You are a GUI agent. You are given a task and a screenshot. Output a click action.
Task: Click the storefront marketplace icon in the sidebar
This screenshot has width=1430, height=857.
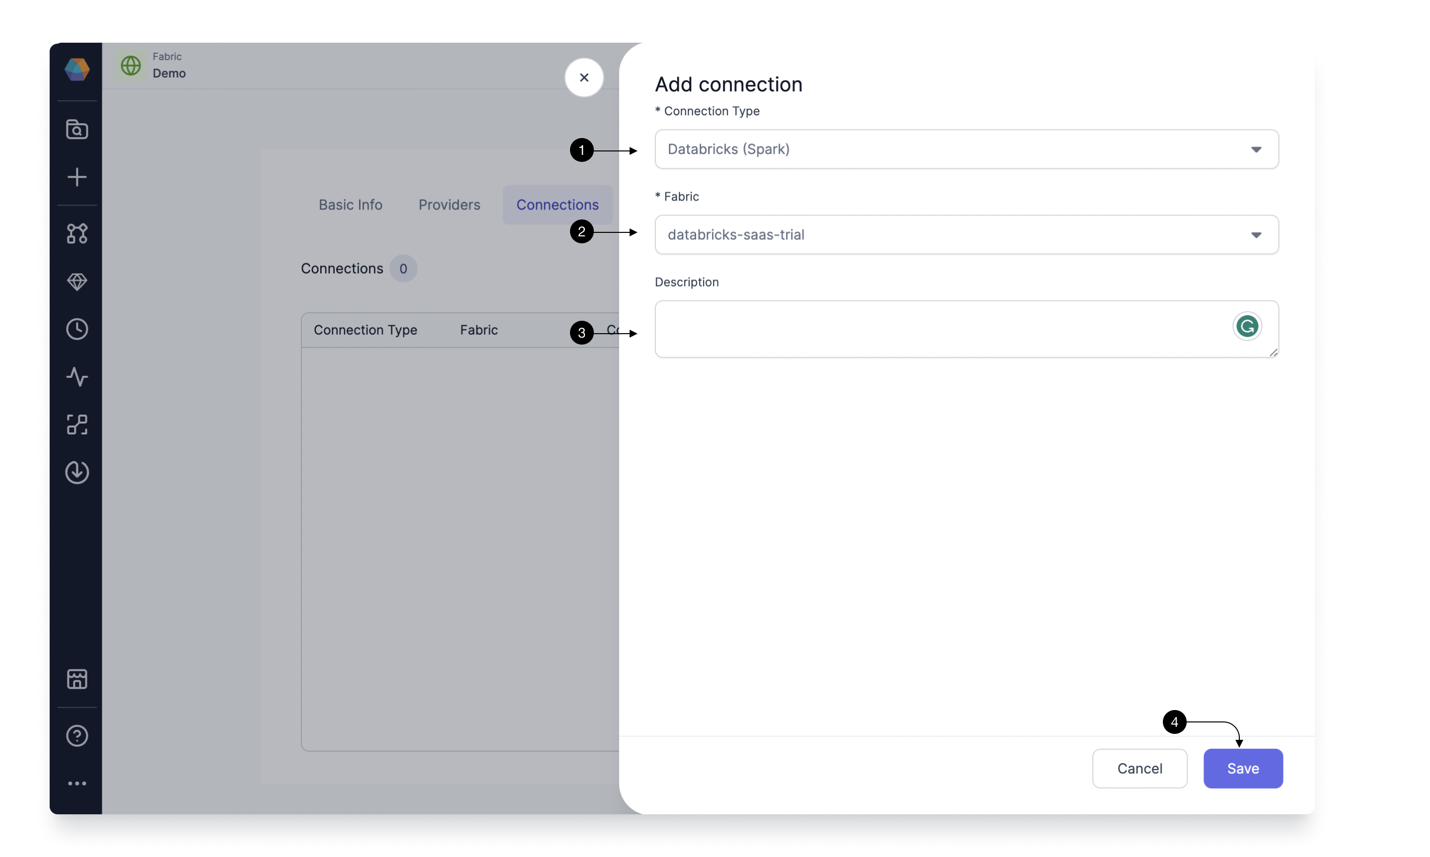77,679
